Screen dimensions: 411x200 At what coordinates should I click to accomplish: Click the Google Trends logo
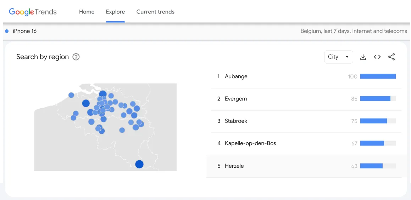click(33, 12)
